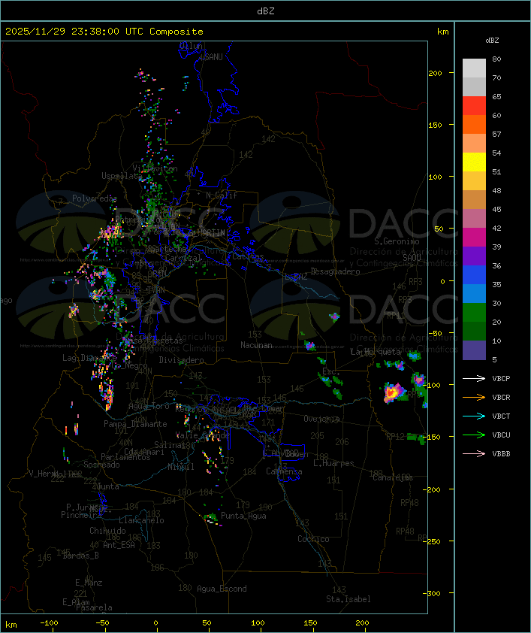Click the S.Geronimo place label
This screenshot has width=531, height=633.
pyautogui.click(x=397, y=241)
